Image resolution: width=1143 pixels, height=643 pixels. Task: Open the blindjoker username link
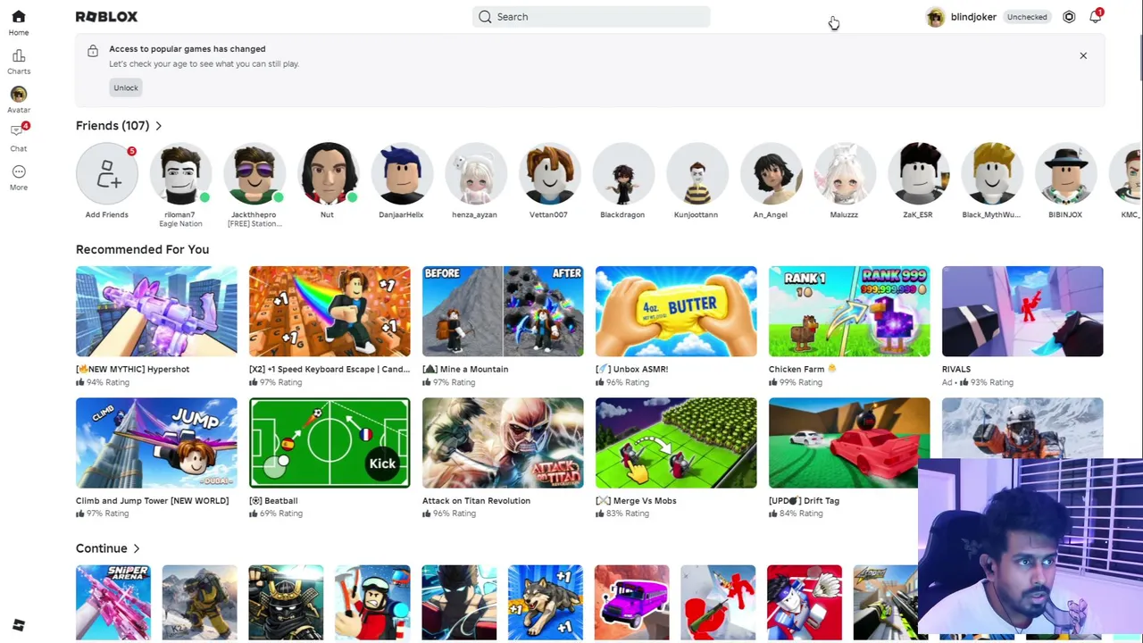973,17
